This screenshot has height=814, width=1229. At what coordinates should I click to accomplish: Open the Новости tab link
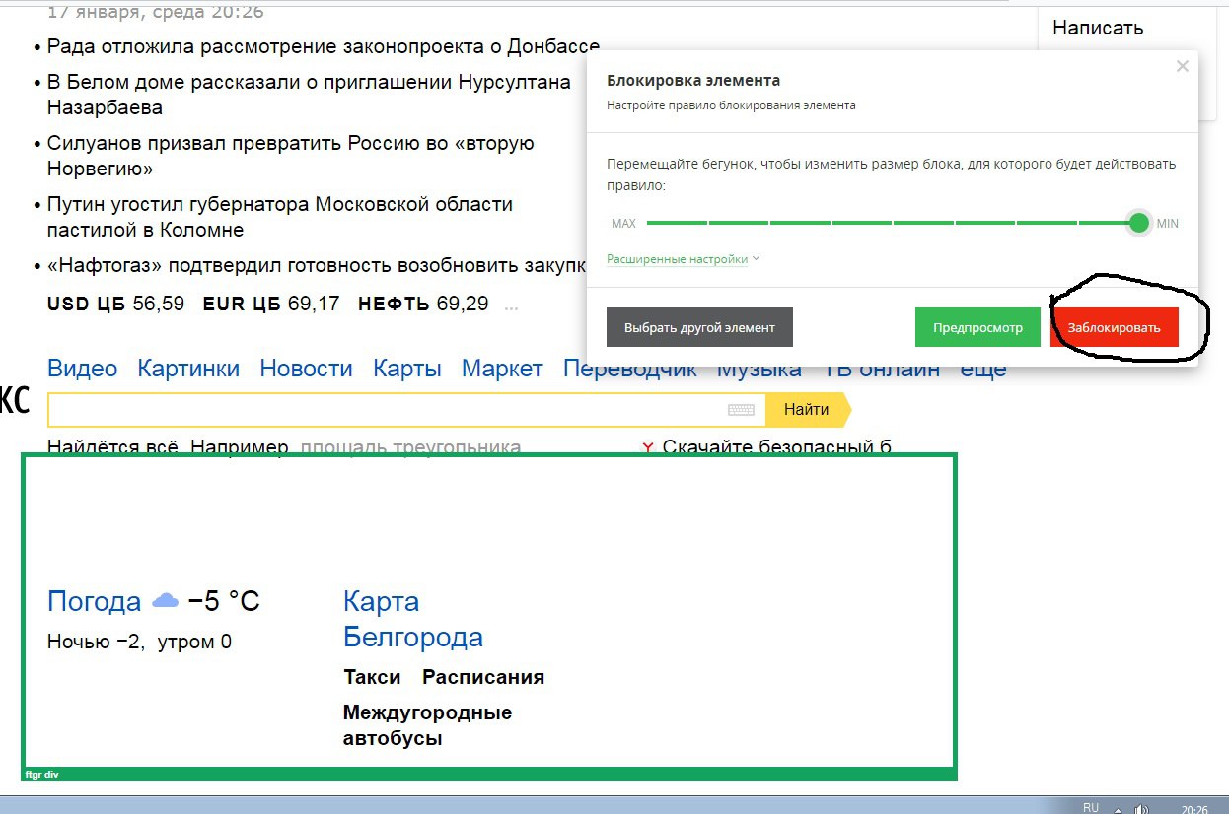(306, 369)
